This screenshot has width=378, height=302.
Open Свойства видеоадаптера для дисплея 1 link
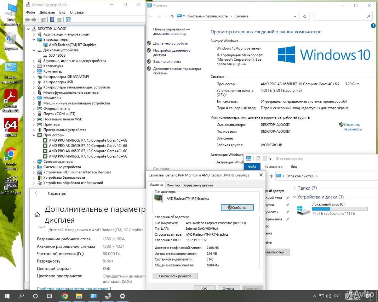coord(74,288)
